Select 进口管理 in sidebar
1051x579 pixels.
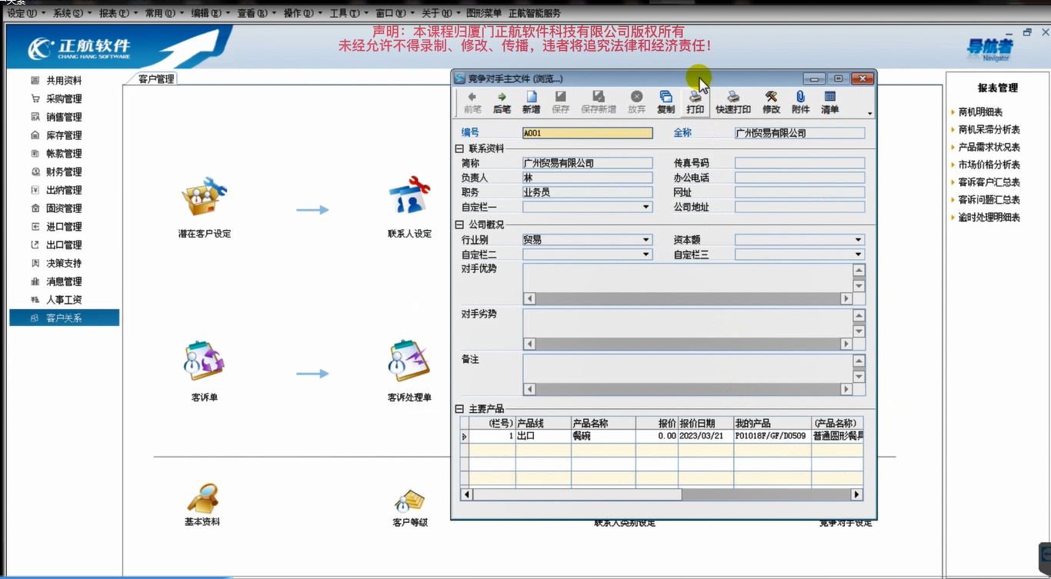coord(65,227)
